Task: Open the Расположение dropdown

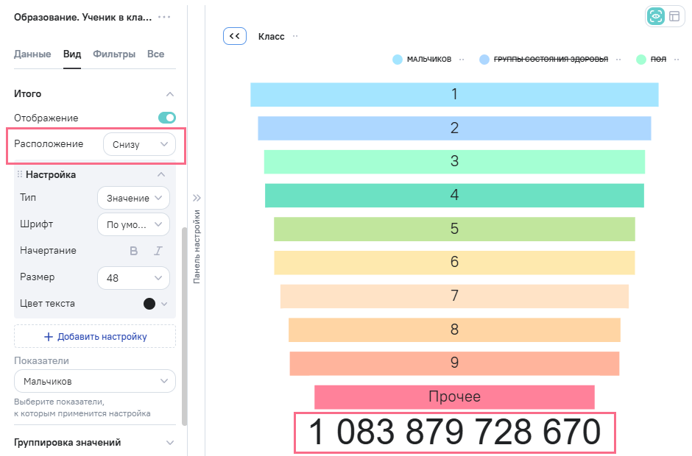Action: pos(139,144)
